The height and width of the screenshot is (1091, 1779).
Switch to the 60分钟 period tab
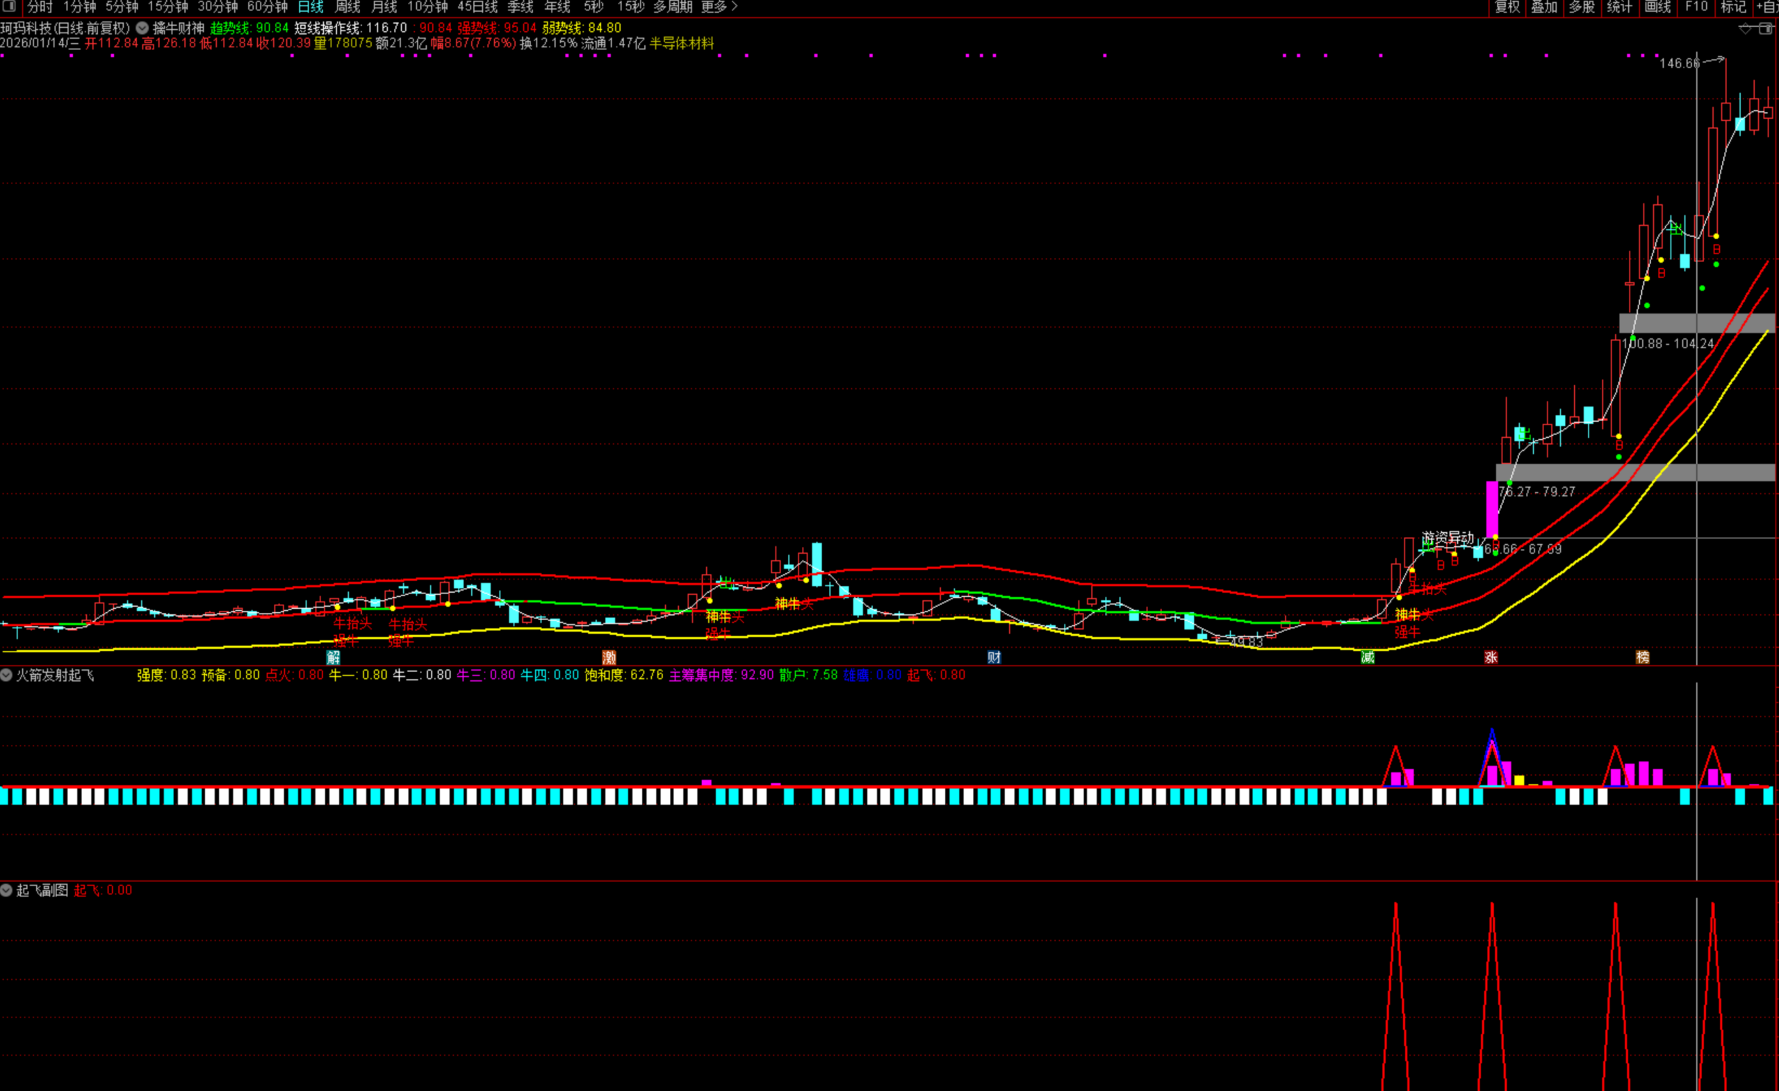[267, 7]
